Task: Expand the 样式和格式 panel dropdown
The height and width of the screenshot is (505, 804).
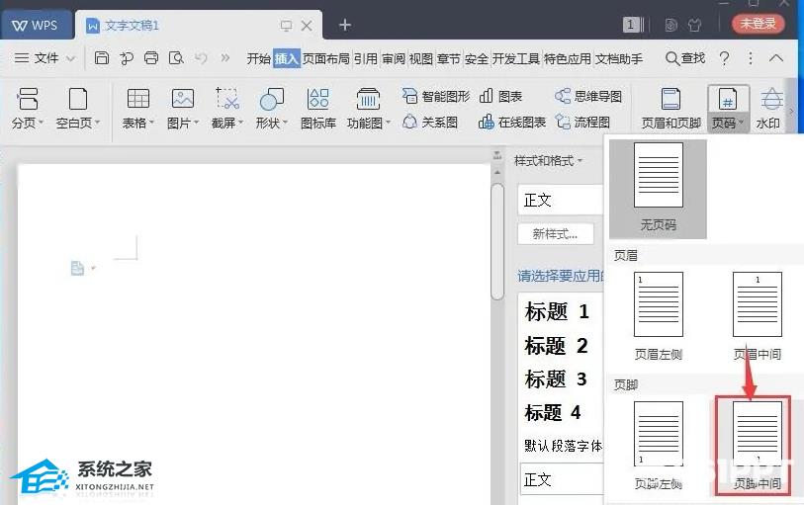Action: (x=580, y=161)
